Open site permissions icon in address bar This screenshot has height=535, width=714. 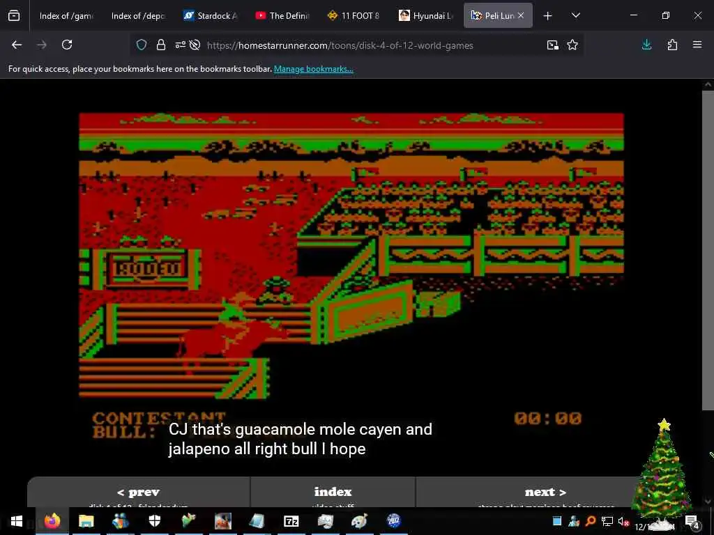pos(181,45)
